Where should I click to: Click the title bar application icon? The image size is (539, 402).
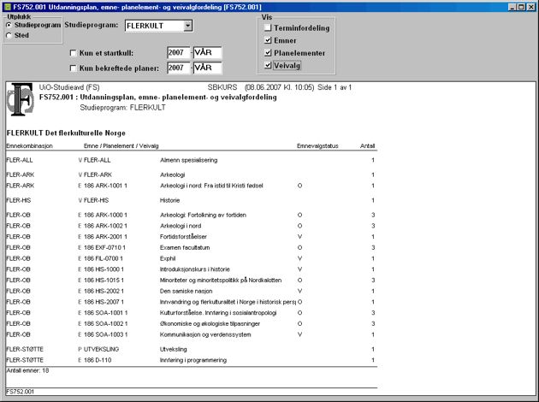(x=7, y=7)
